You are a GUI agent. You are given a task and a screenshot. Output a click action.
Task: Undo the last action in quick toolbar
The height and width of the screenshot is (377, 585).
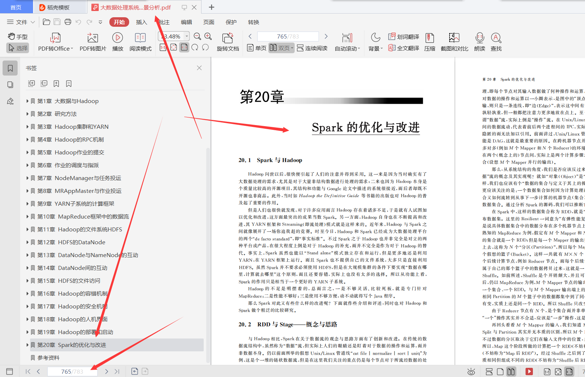point(78,22)
